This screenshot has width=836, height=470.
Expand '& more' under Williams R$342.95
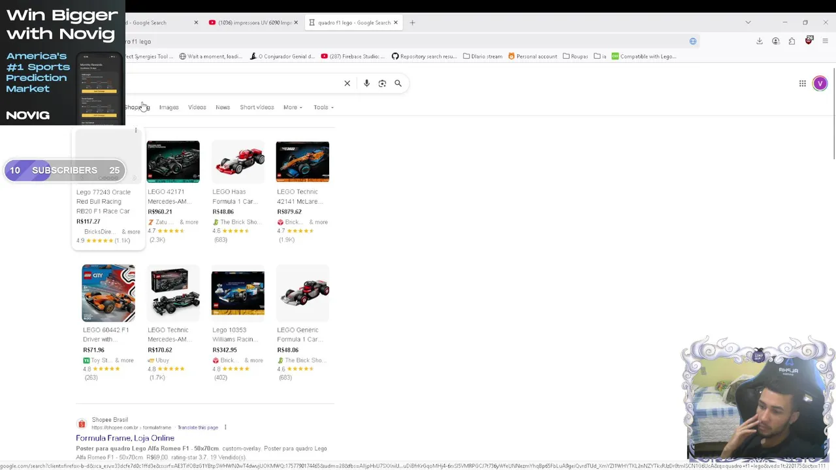point(253,360)
